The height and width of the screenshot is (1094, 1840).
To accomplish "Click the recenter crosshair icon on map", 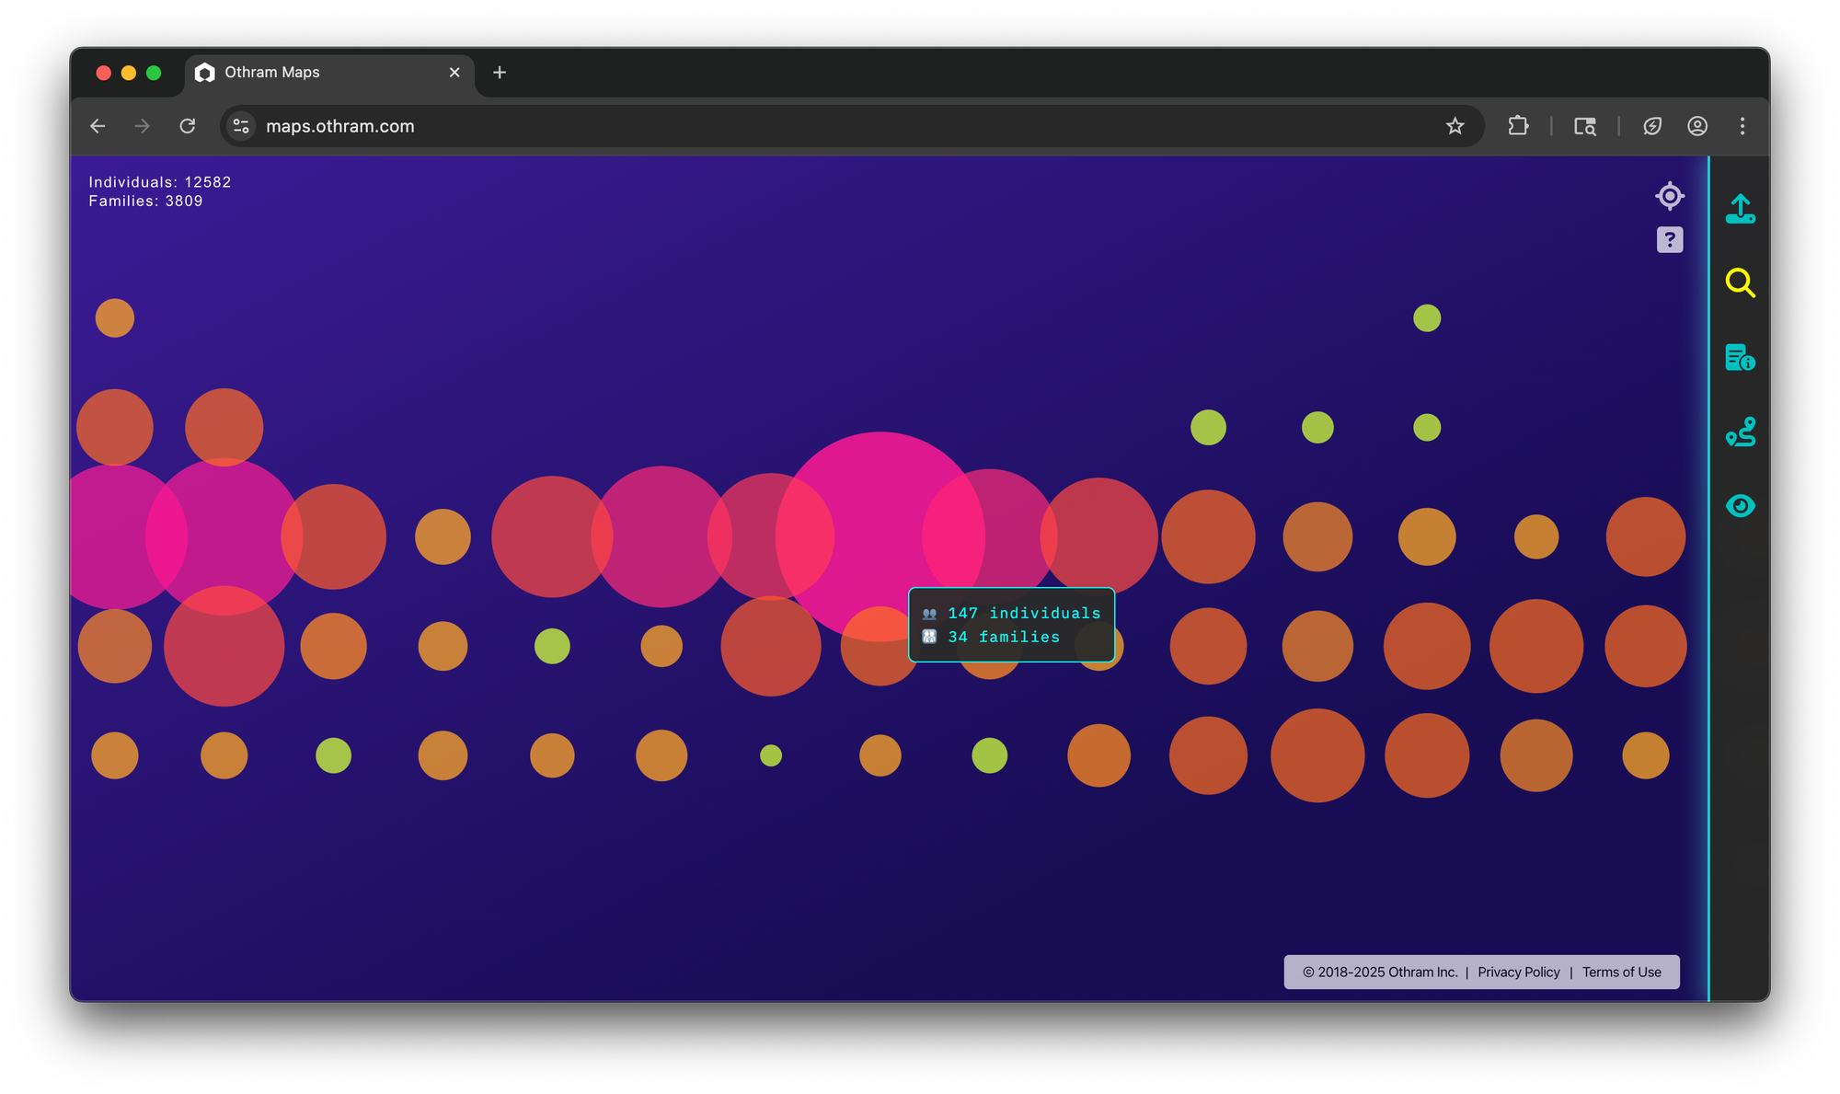I will (1669, 196).
